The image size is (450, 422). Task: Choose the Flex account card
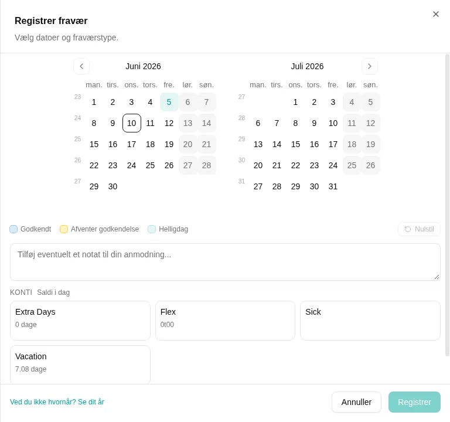coord(225,321)
